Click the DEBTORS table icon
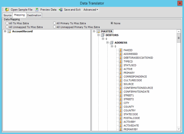Viewport: 184px width, 134px height. tap(102, 35)
